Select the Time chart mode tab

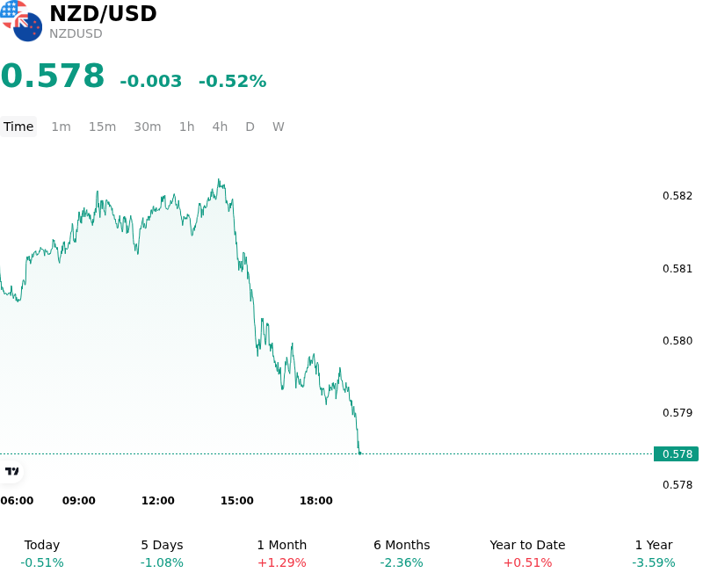coord(18,127)
